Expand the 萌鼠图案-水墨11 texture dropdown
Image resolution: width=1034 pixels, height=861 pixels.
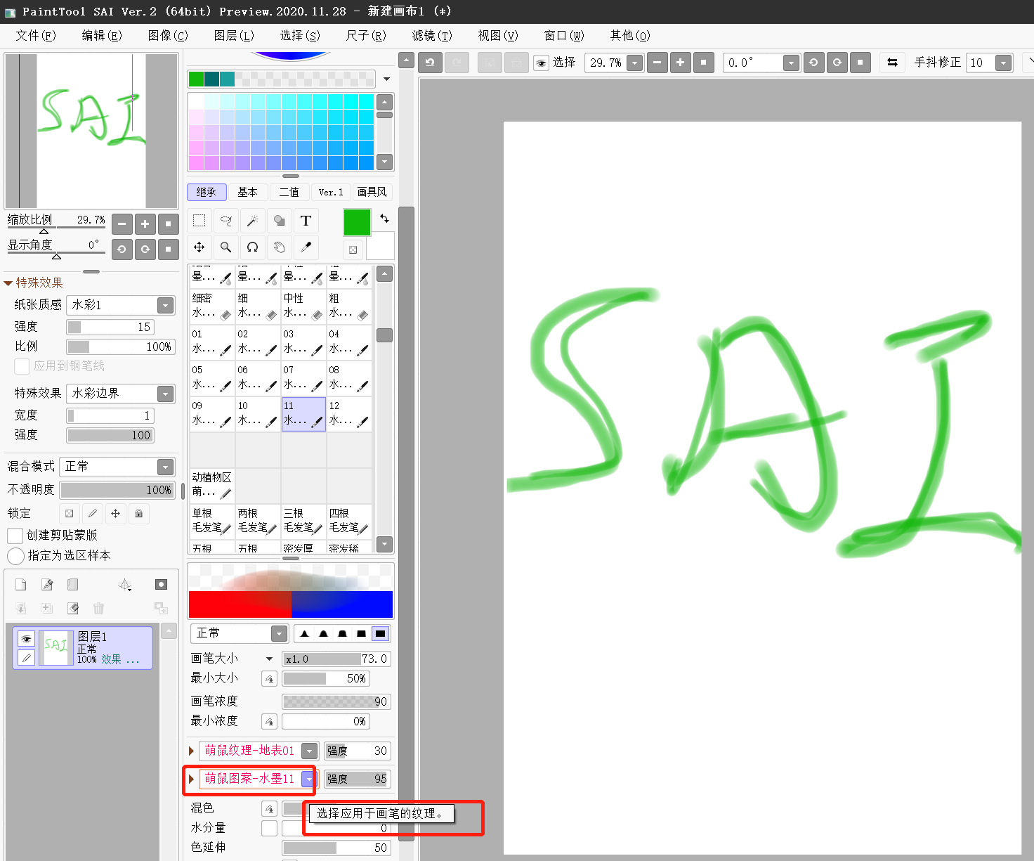308,779
